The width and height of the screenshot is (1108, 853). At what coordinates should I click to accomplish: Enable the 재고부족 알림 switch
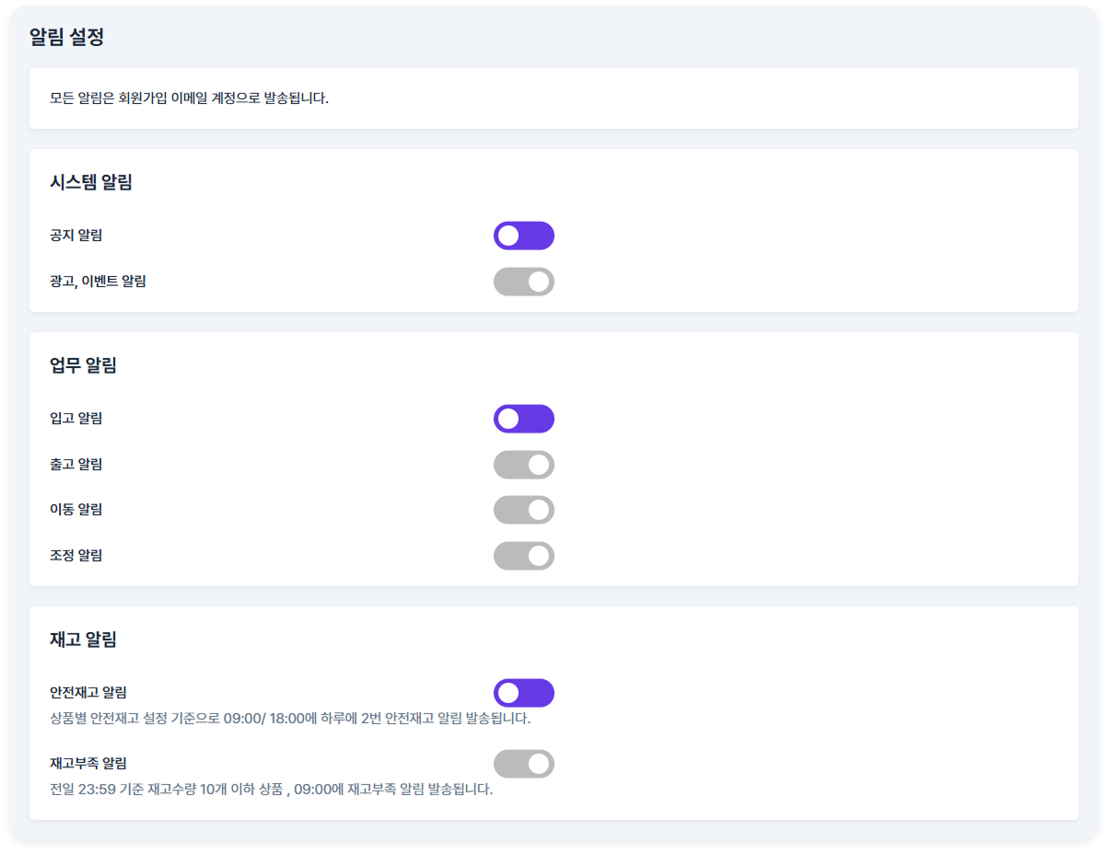pyautogui.click(x=524, y=764)
